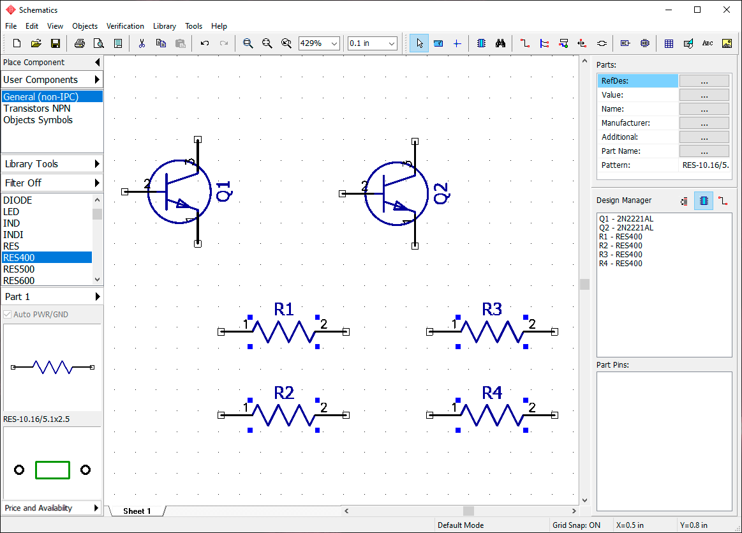Expand the Library Tools menu
742x533 pixels.
click(x=52, y=164)
